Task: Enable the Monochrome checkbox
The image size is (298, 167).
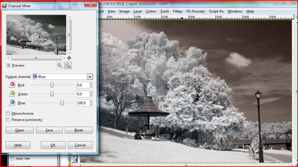Action: point(8,114)
